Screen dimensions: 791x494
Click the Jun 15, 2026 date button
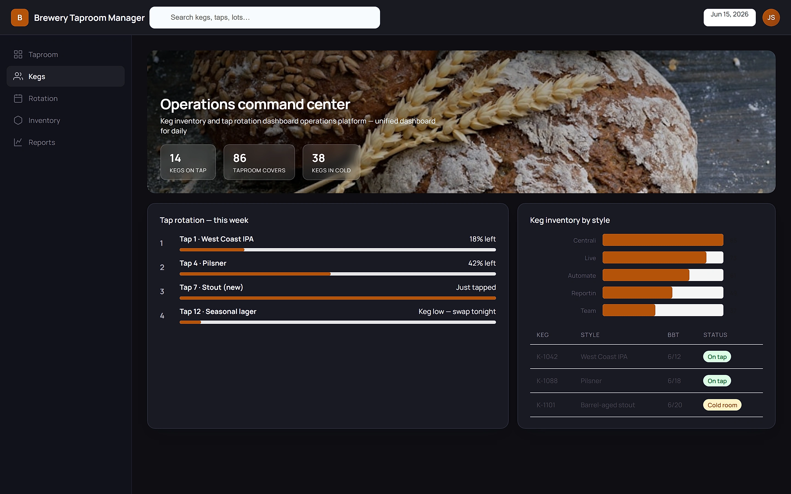[729, 18]
